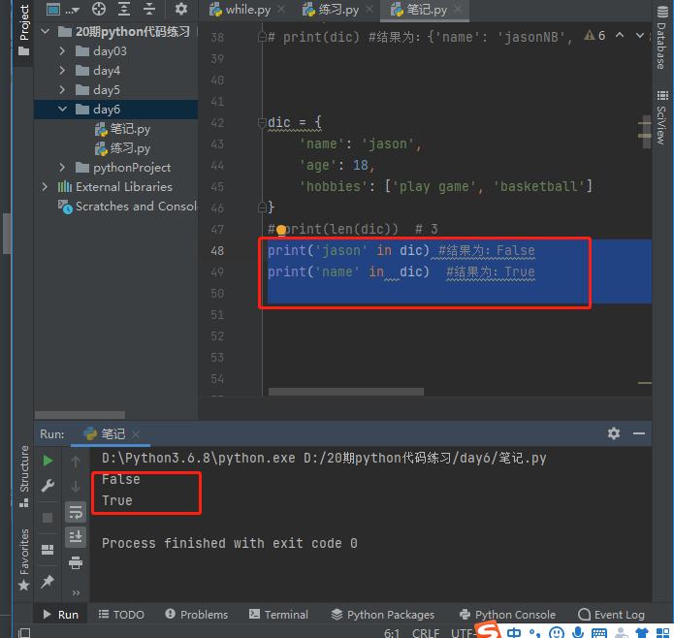The image size is (674, 638).
Task: Close the 笔记 run tab
Action: [x=136, y=434]
